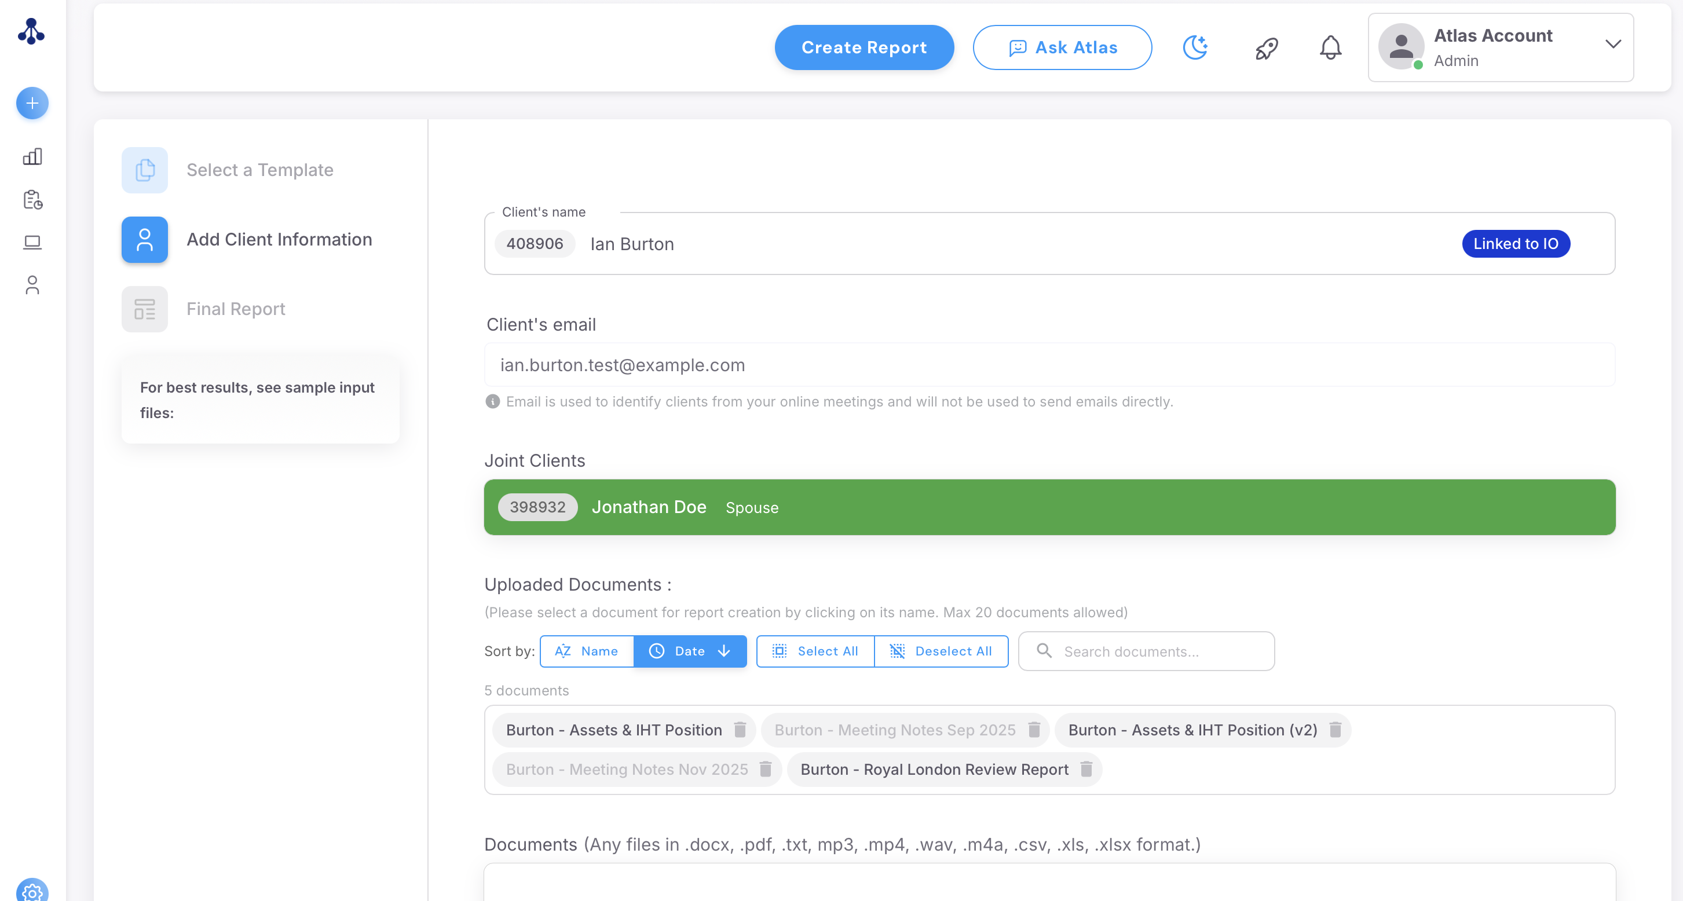
Task: Click the Create Report button
Action: pyautogui.click(x=864, y=47)
